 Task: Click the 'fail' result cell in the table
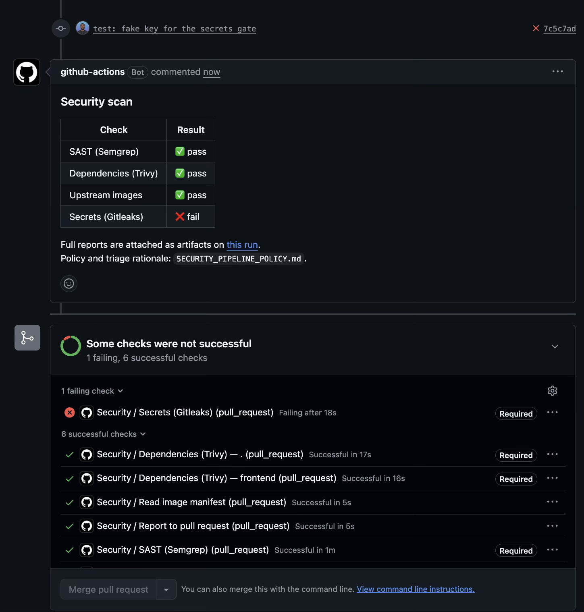click(x=191, y=217)
